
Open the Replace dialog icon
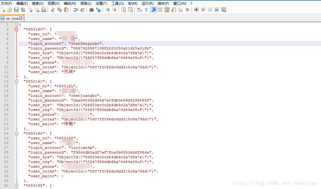[98, 10]
